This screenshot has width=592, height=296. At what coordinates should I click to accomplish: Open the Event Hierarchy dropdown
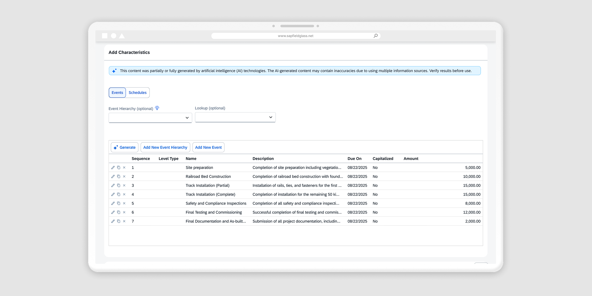coord(150,118)
